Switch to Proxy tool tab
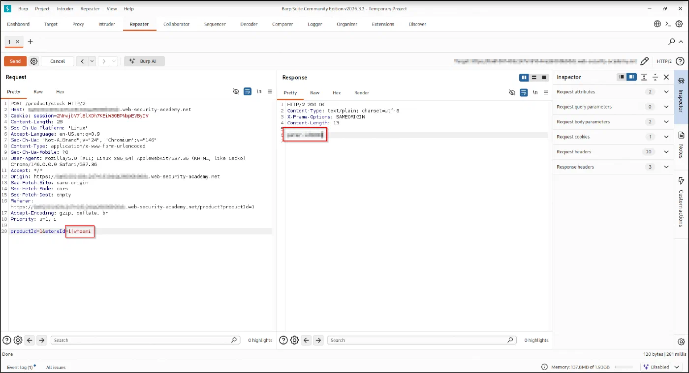689x373 pixels. coord(78,24)
